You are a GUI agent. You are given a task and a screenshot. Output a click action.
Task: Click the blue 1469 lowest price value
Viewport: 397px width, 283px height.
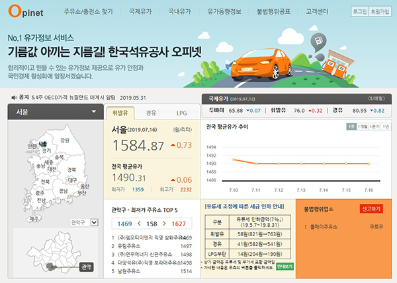124,224
